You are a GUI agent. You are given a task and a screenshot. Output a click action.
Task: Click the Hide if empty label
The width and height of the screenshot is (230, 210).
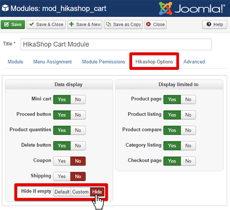[x=36, y=191]
